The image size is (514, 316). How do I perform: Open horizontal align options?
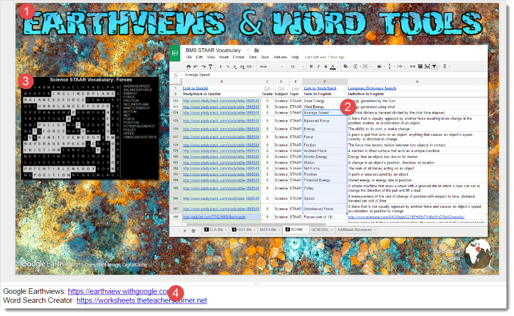[379, 66]
